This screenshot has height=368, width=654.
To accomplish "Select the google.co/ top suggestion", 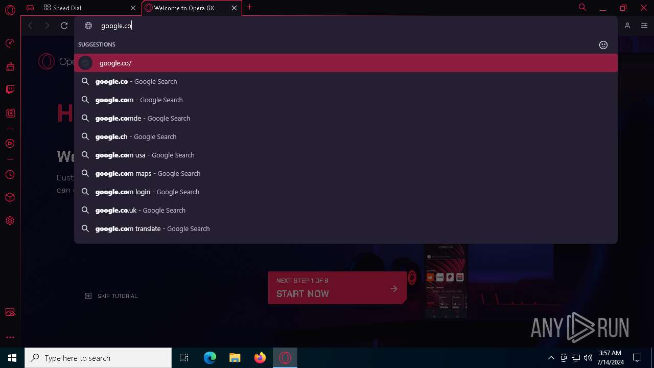I will coord(346,63).
